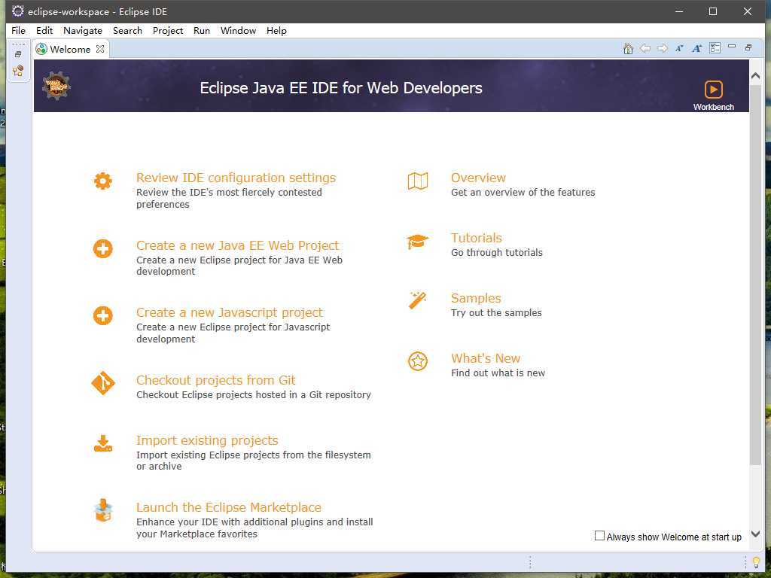Image resolution: width=771 pixels, height=578 pixels.
Task: Open the Window menu
Action: 238,30
